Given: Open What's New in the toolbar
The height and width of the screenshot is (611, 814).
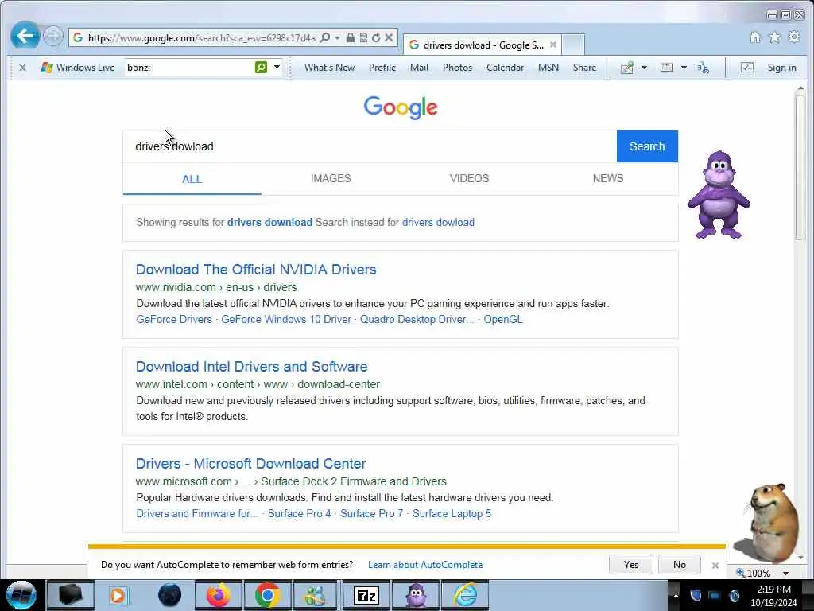Looking at the screenshot, I should coord(329,68).
